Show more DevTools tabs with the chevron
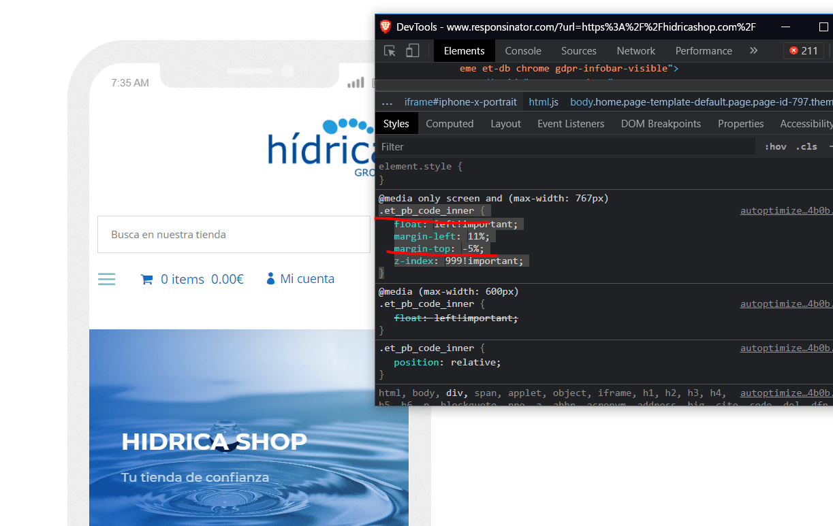 coord(753,51)
